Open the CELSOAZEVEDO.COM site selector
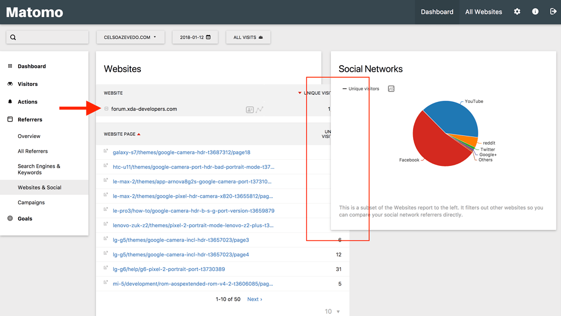561x316 pixels. pos(130,37)
